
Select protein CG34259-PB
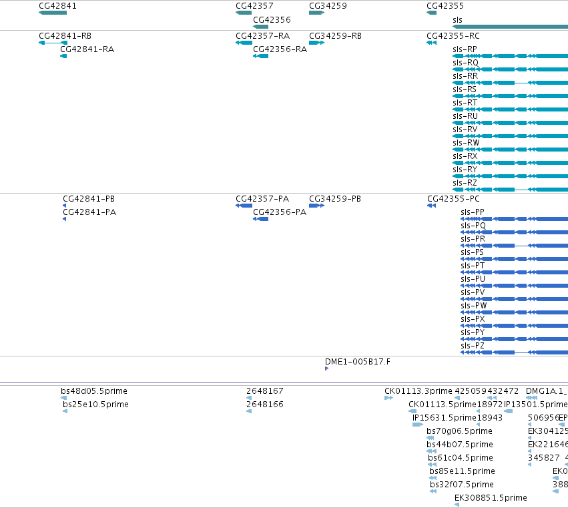[316, 206]
